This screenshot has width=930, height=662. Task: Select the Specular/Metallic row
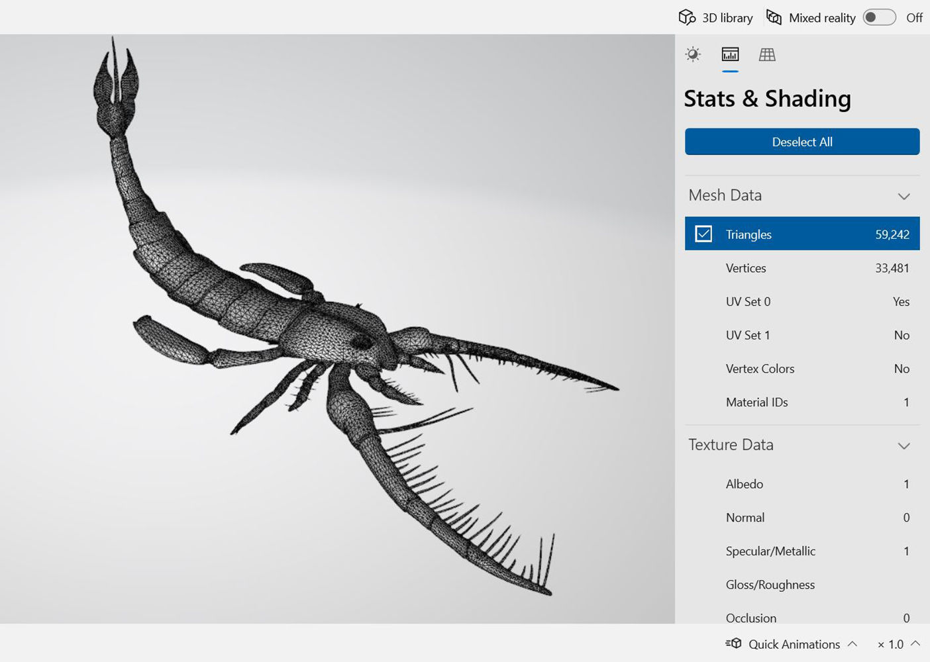click(x=802, y=551)
